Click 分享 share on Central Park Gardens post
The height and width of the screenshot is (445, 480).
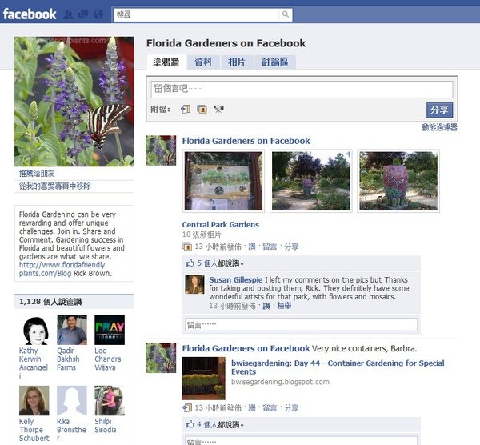point(291,247)
